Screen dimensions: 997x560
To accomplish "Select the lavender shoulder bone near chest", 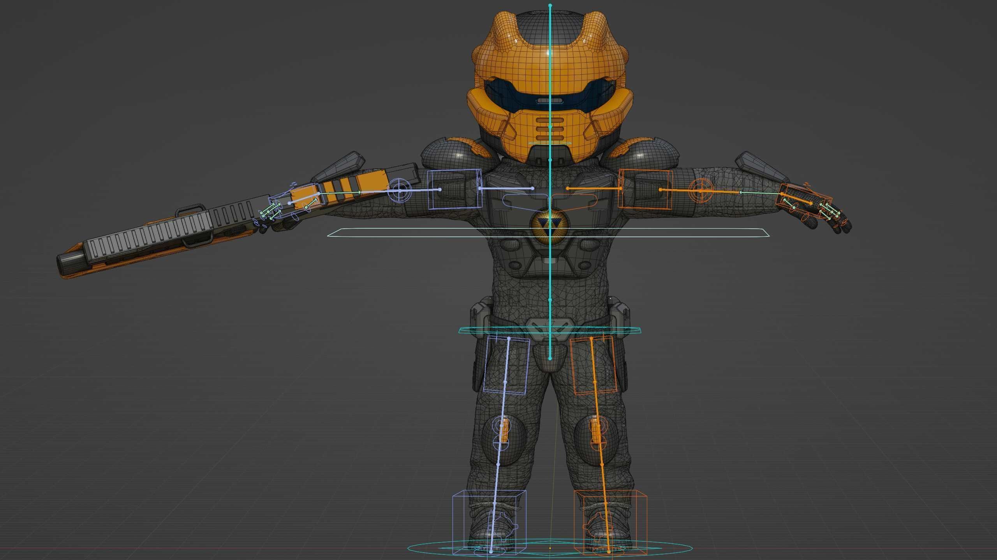I will click(x=506, y=188).
